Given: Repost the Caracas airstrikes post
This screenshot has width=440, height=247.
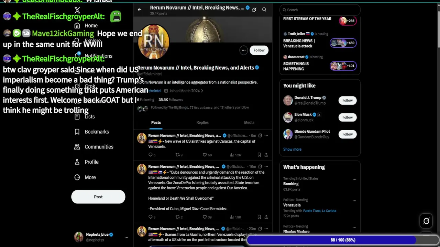Looking at the screenshot, I should [x=178, y=155].
